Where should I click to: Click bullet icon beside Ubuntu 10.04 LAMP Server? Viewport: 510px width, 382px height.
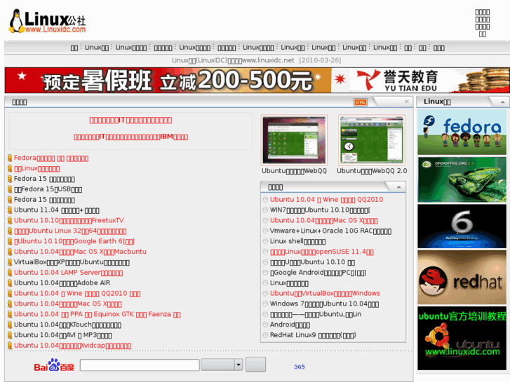[10, 273]
